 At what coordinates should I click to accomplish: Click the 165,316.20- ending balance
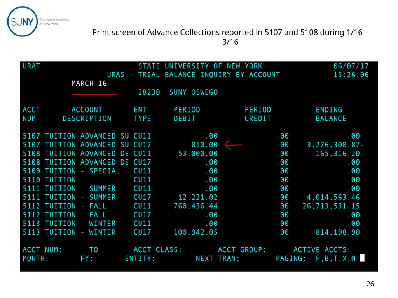click(x=340, y=154)
